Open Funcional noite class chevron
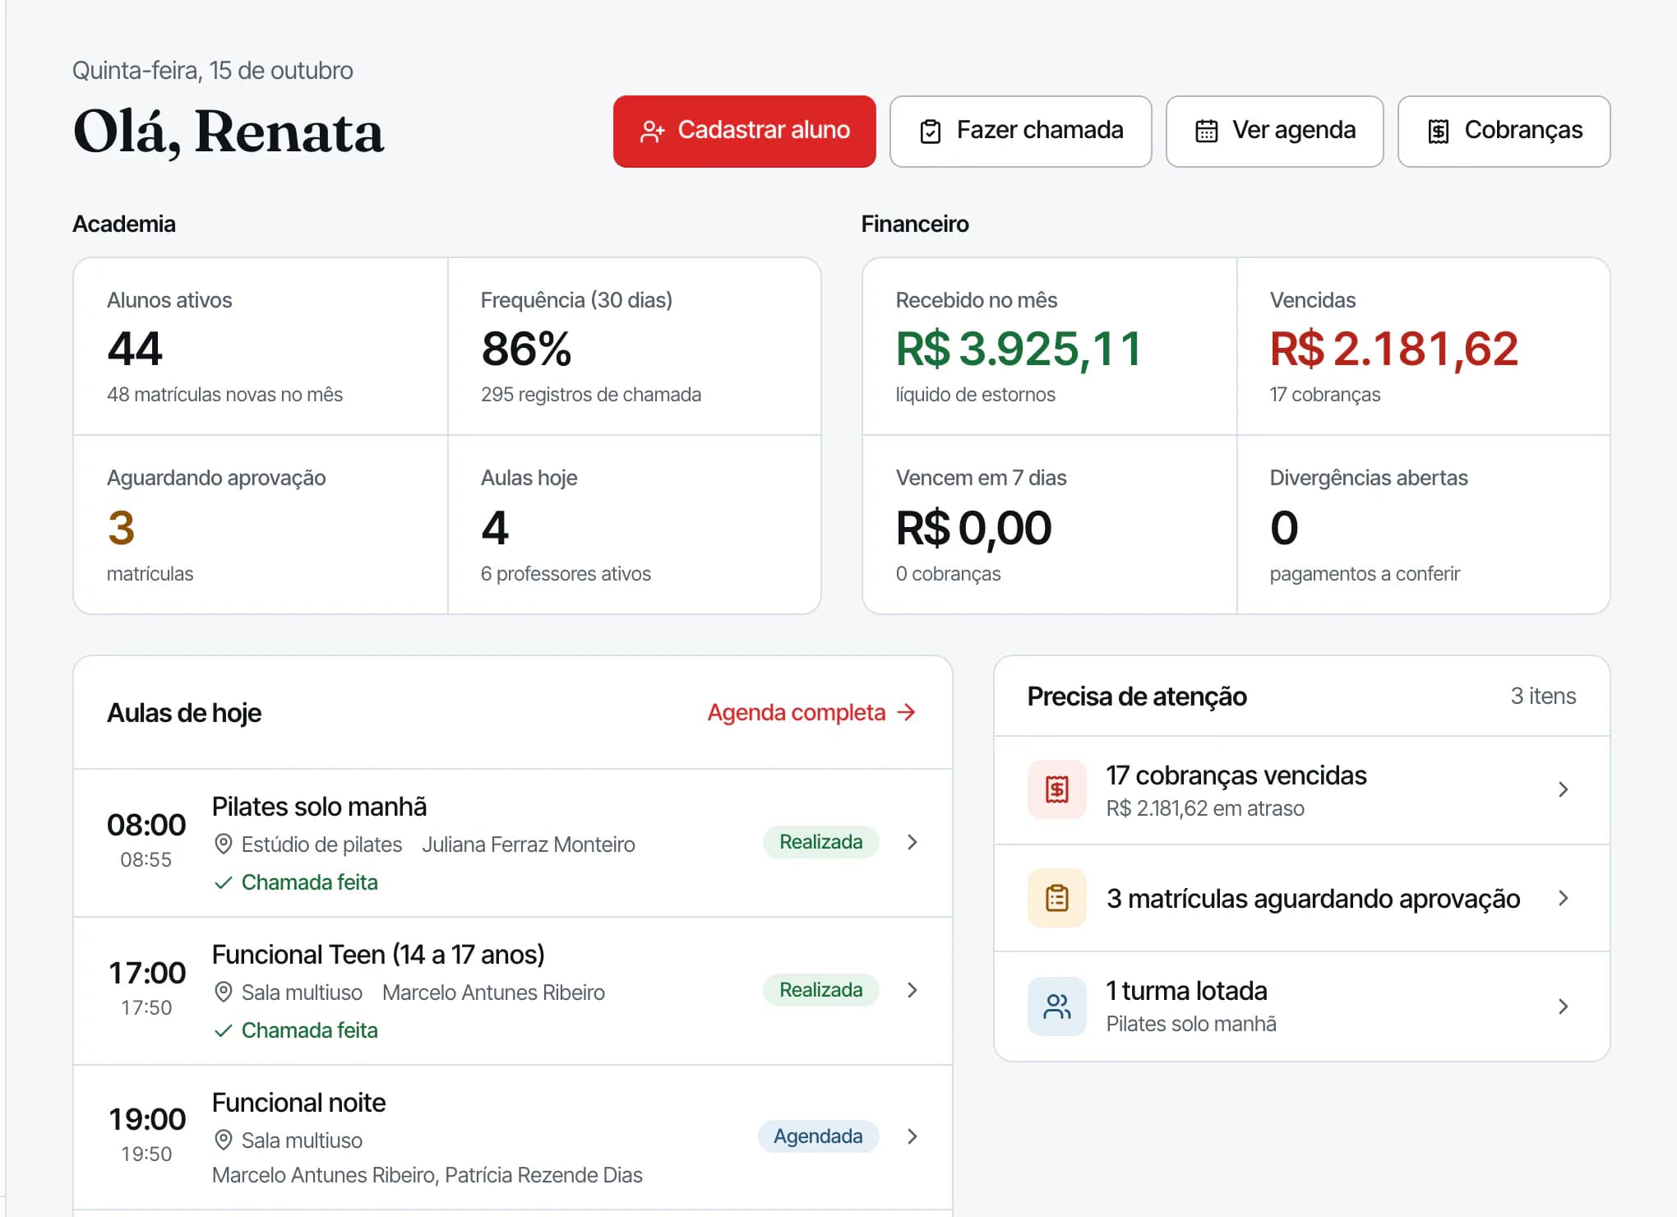Screen dimensions: 1677x1217 tap(912, 1136)
